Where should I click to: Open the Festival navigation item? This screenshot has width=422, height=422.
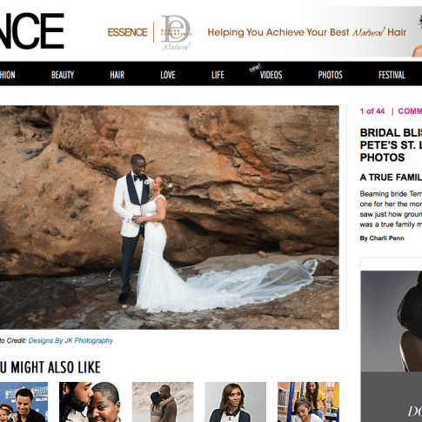392,75
